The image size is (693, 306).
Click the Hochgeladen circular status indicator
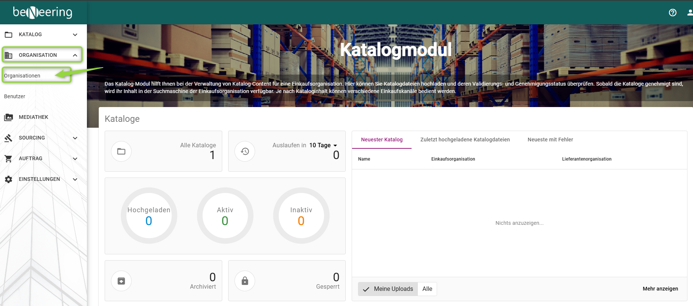pos(149,216)
